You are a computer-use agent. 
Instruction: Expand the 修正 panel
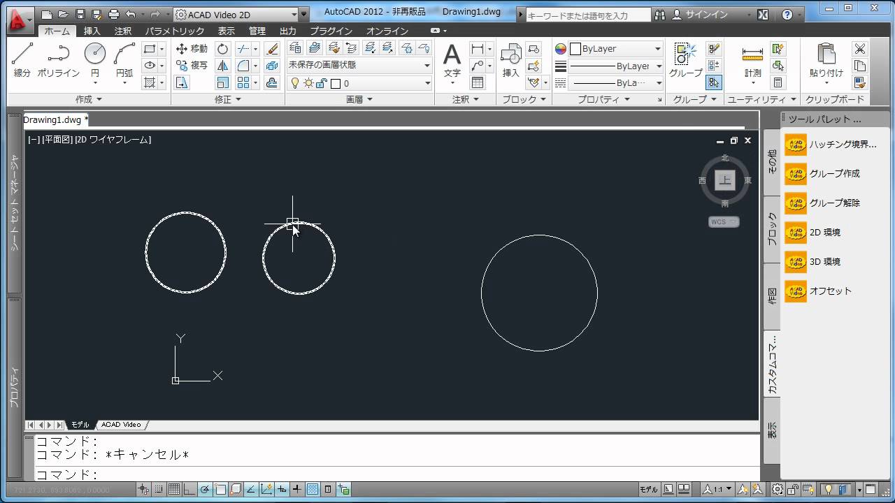228,99
